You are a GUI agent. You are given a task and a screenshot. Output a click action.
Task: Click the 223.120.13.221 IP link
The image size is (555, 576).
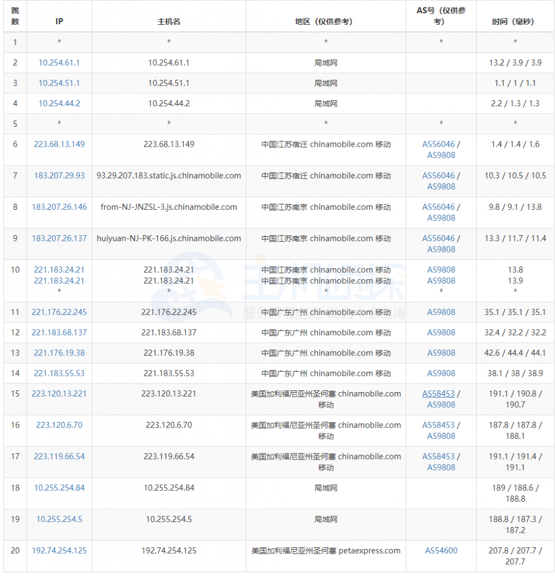click(x=59, y=394)
